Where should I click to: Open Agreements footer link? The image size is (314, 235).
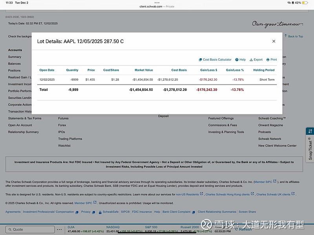pyautogui.click(x=13, y=212)
